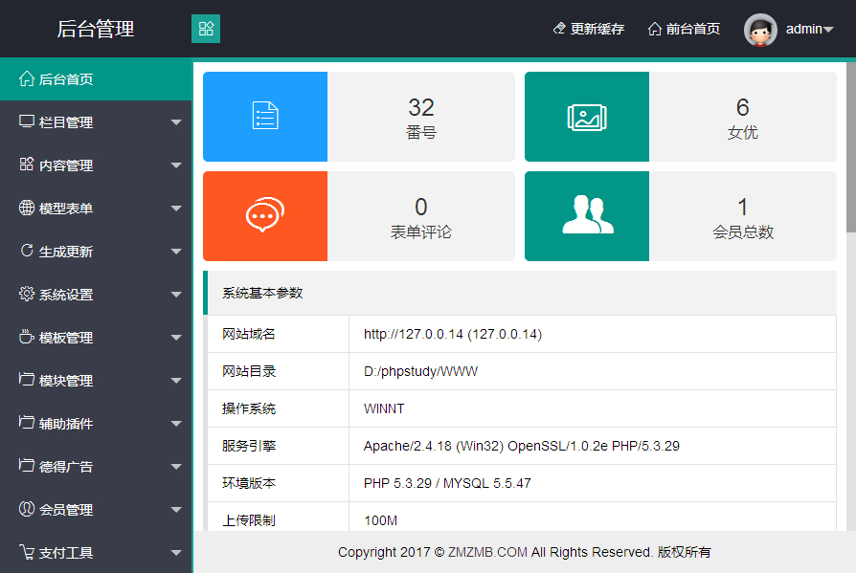Open the 模板管理 sidebar menu item
The width and height of the screenshot is (856, 573).
click(65, 338)
